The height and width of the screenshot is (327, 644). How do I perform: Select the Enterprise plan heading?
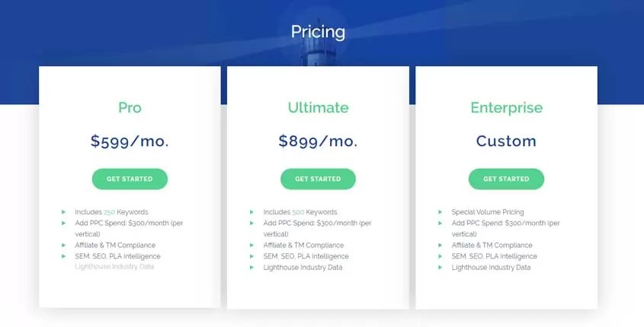[x=506, y=108]
